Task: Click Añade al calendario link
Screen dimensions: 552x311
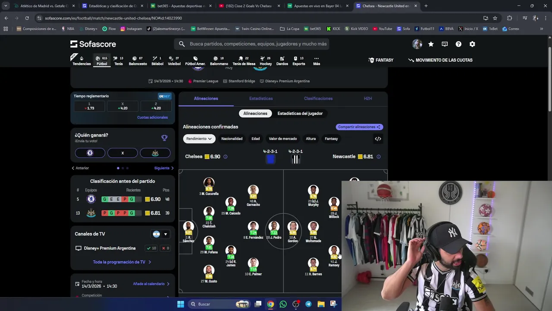Action: 151,284
